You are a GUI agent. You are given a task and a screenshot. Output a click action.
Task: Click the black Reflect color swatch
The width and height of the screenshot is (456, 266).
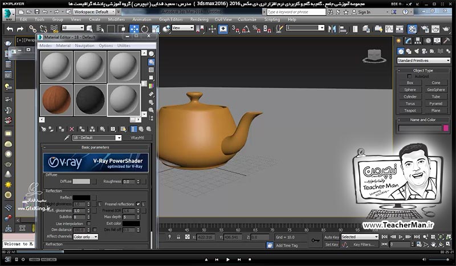click(81, 198)
